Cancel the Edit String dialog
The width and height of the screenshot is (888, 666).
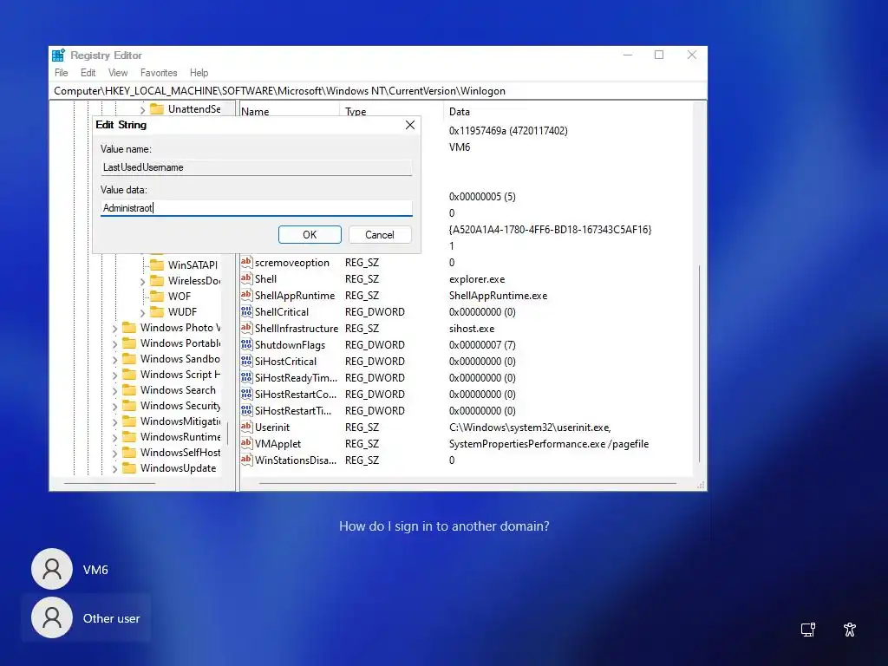point(380,234)
